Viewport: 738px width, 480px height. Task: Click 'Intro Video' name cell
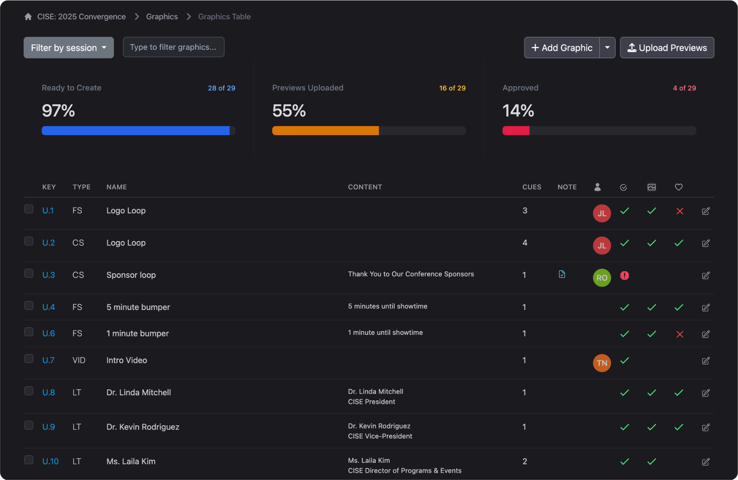coord(127,360)
